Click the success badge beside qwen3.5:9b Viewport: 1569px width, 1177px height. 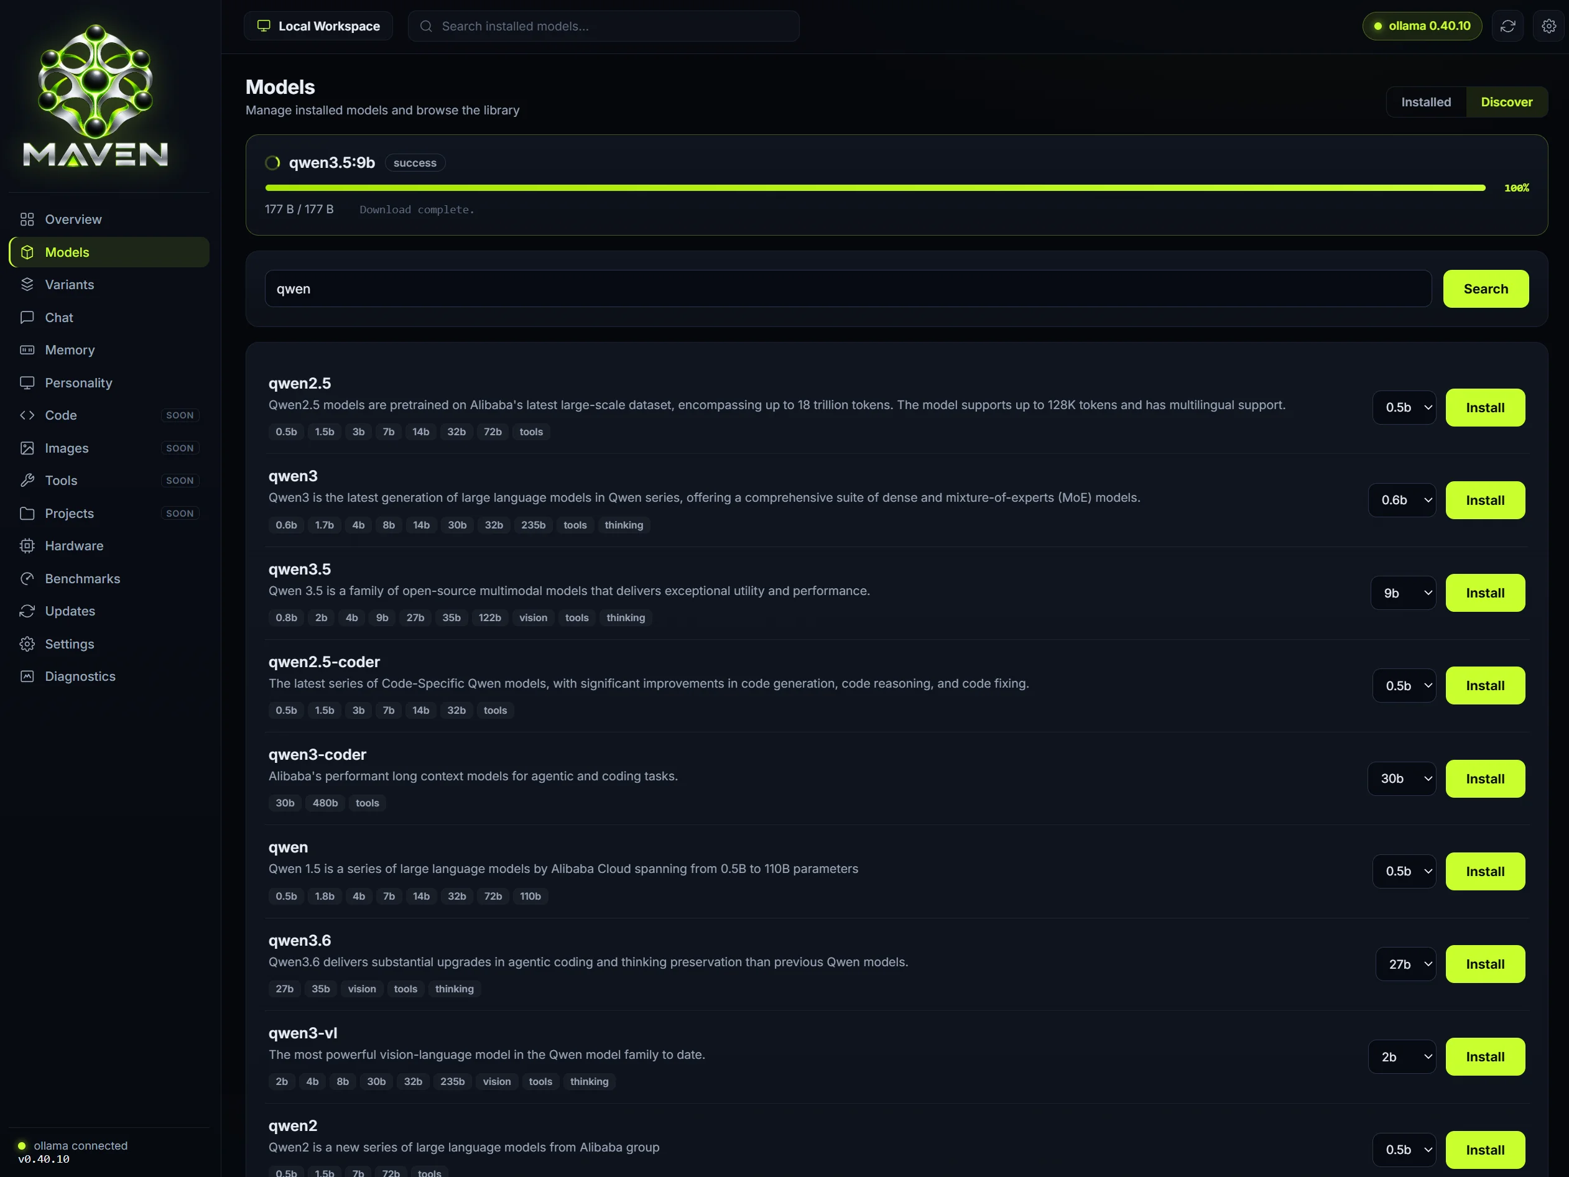(x=415, y=163)
